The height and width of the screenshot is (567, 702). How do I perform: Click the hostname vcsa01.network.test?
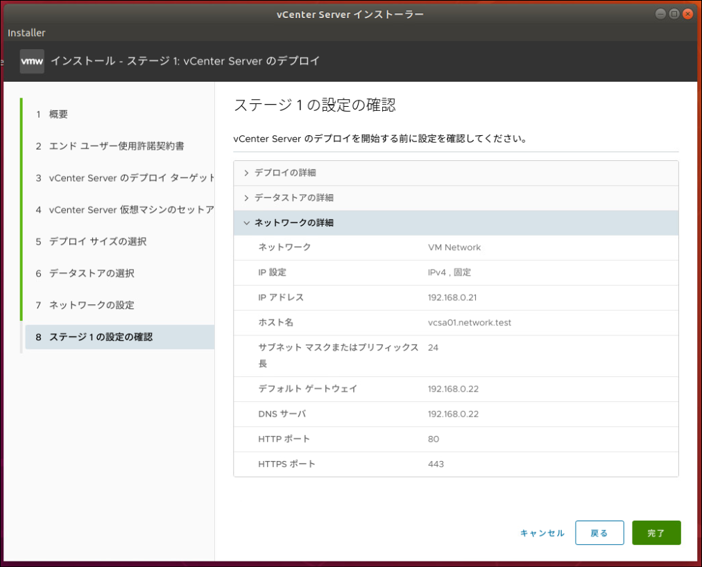click(470, 322)
